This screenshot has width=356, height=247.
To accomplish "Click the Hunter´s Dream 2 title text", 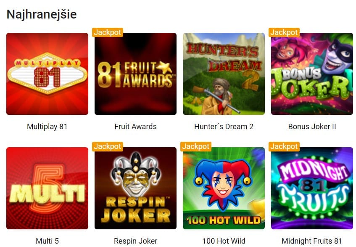I will tap(224, 127).
